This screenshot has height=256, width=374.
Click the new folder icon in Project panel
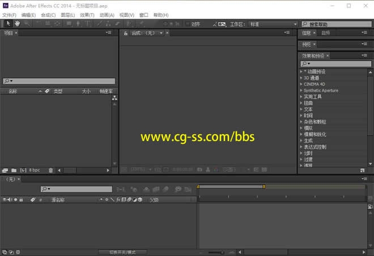point(13,170)
